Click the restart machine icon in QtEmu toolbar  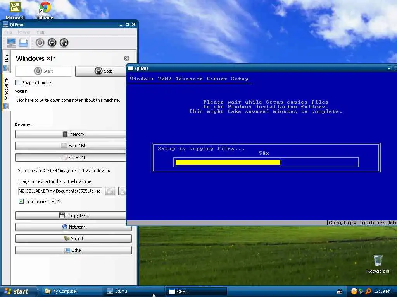pos(64,43)
